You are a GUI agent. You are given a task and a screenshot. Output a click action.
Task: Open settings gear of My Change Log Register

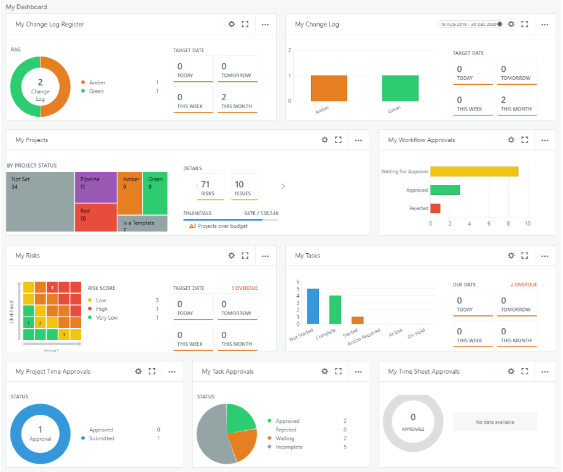coord(232,24)
